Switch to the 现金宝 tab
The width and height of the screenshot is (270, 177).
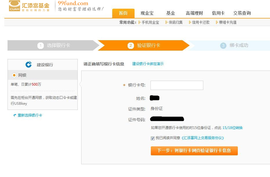(x=147, y=13)
